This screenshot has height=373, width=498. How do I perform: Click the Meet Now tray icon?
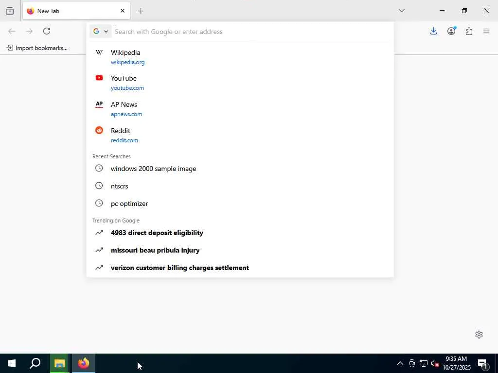tap(412, 363)
